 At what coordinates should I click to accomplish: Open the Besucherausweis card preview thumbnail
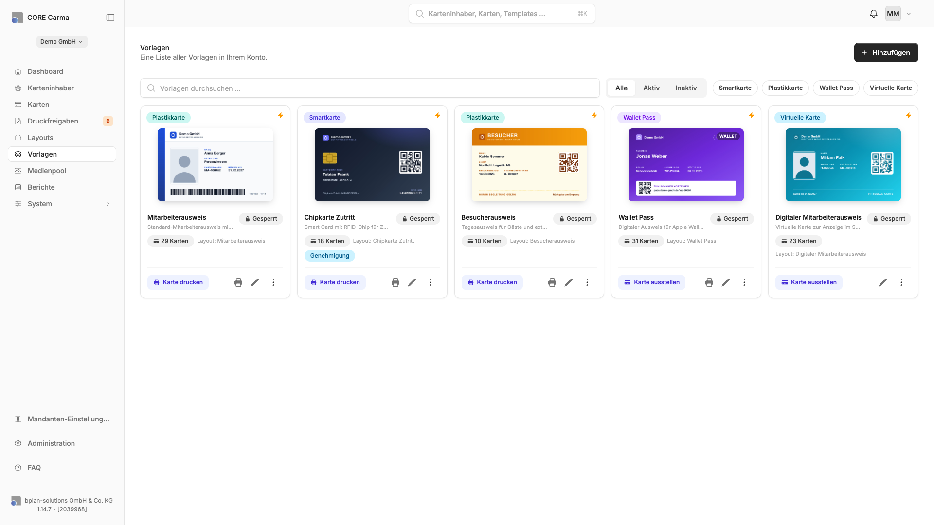529,165
